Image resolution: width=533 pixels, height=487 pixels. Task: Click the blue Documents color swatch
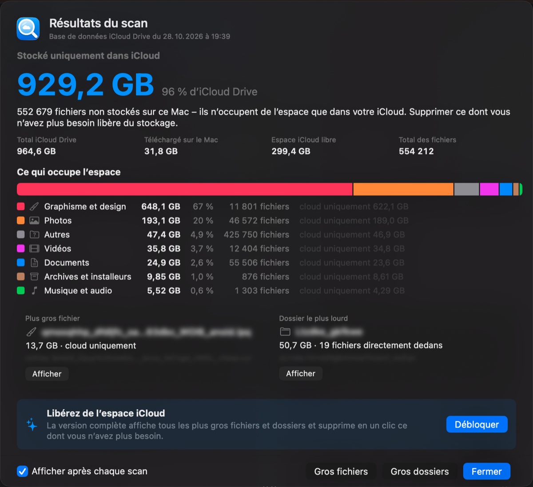click(x=21, y=263)
